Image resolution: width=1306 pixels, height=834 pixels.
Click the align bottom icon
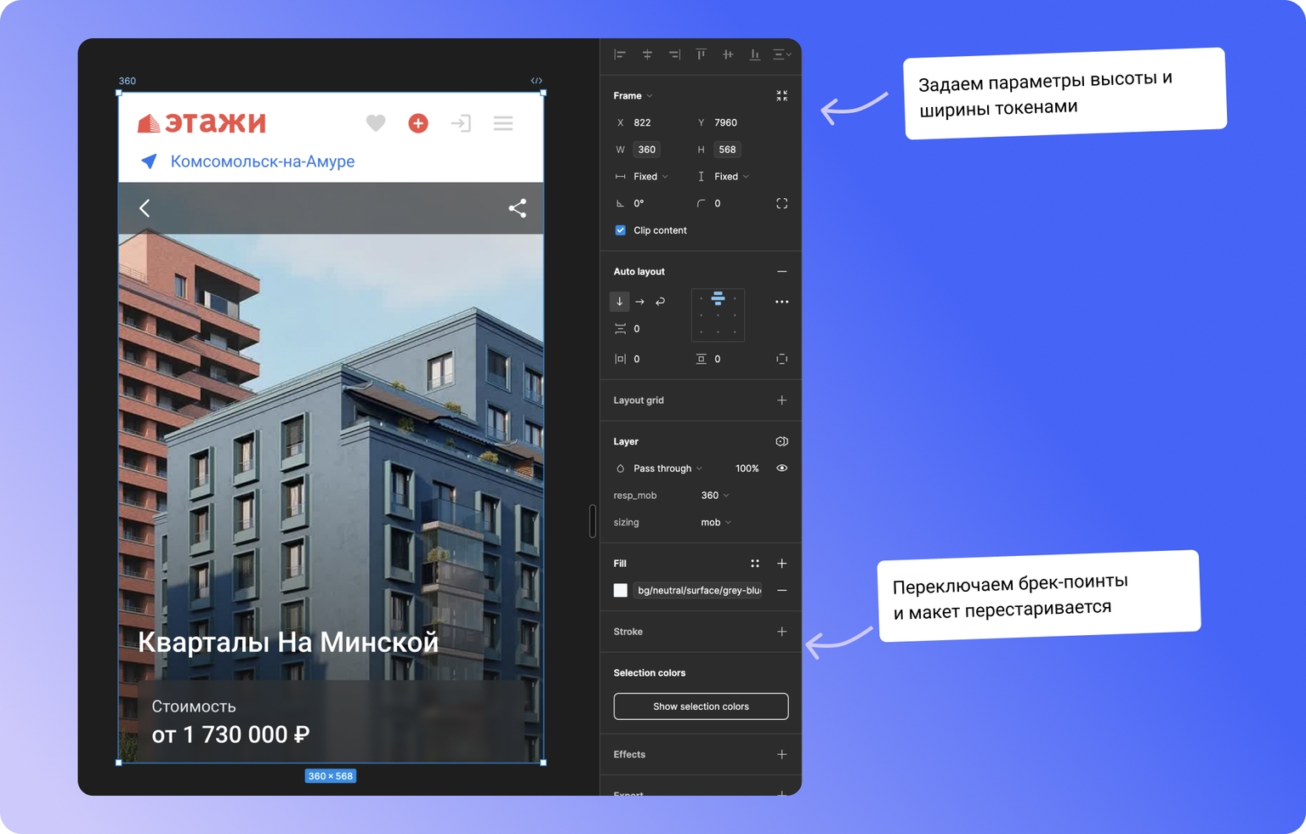pyautogui.click(x=755, y=54)
